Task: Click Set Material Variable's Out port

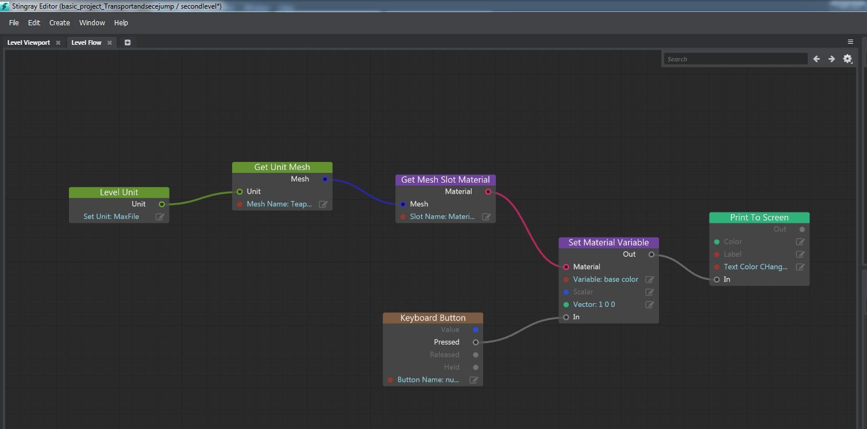Action: point(651,254)
